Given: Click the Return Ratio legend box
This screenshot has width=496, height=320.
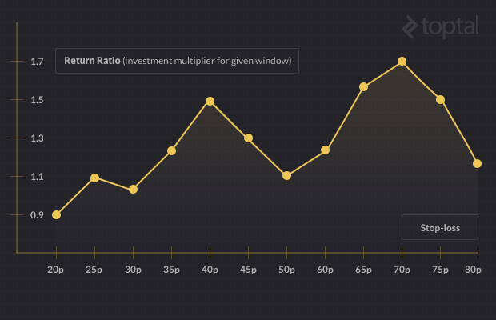Looking at the screenshot, I should click(x=177, y=61).
